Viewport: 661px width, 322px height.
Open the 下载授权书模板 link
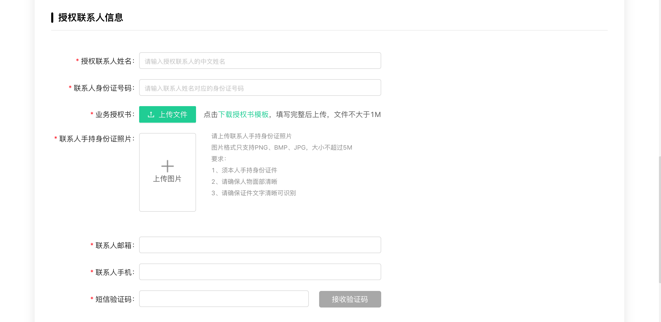click(243, 114)
